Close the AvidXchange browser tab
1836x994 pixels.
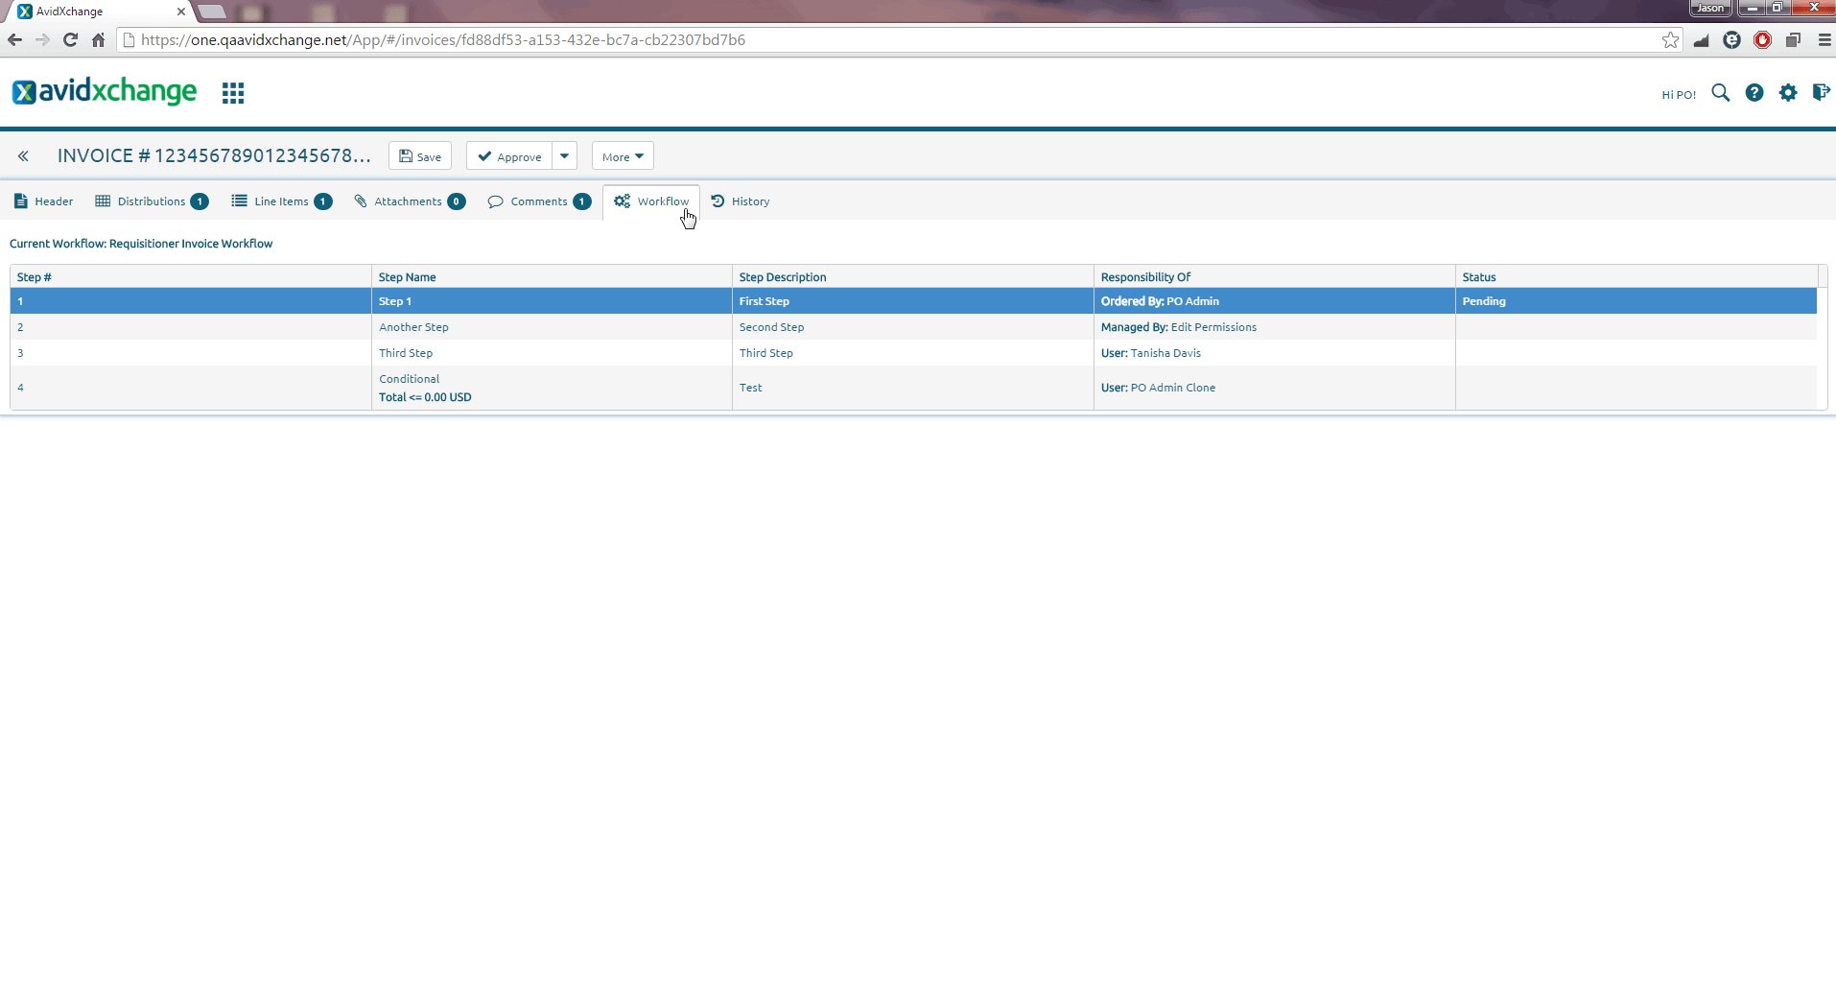[x=180, y=12]
